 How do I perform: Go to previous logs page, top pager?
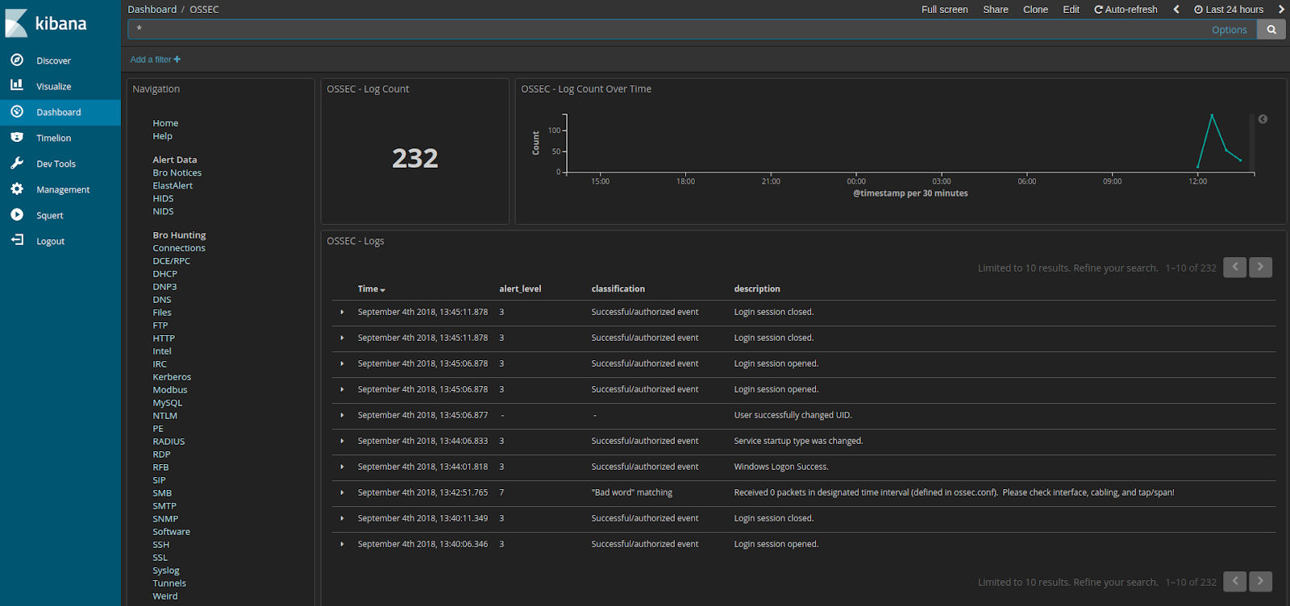[1234, 268]
